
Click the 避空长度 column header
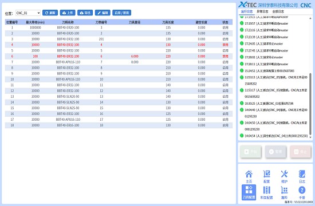point(201,22)
